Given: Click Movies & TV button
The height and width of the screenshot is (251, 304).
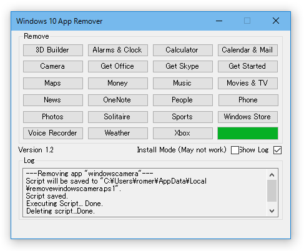Looking at the screenshot, I should 248,83.
